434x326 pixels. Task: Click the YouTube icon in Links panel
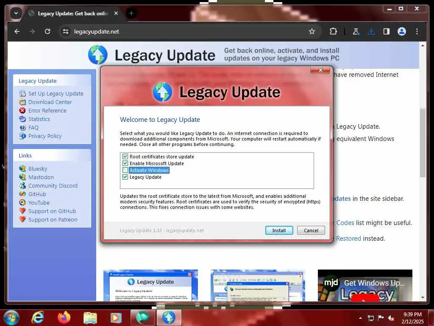pyautogui.click(x=22, y=202)
